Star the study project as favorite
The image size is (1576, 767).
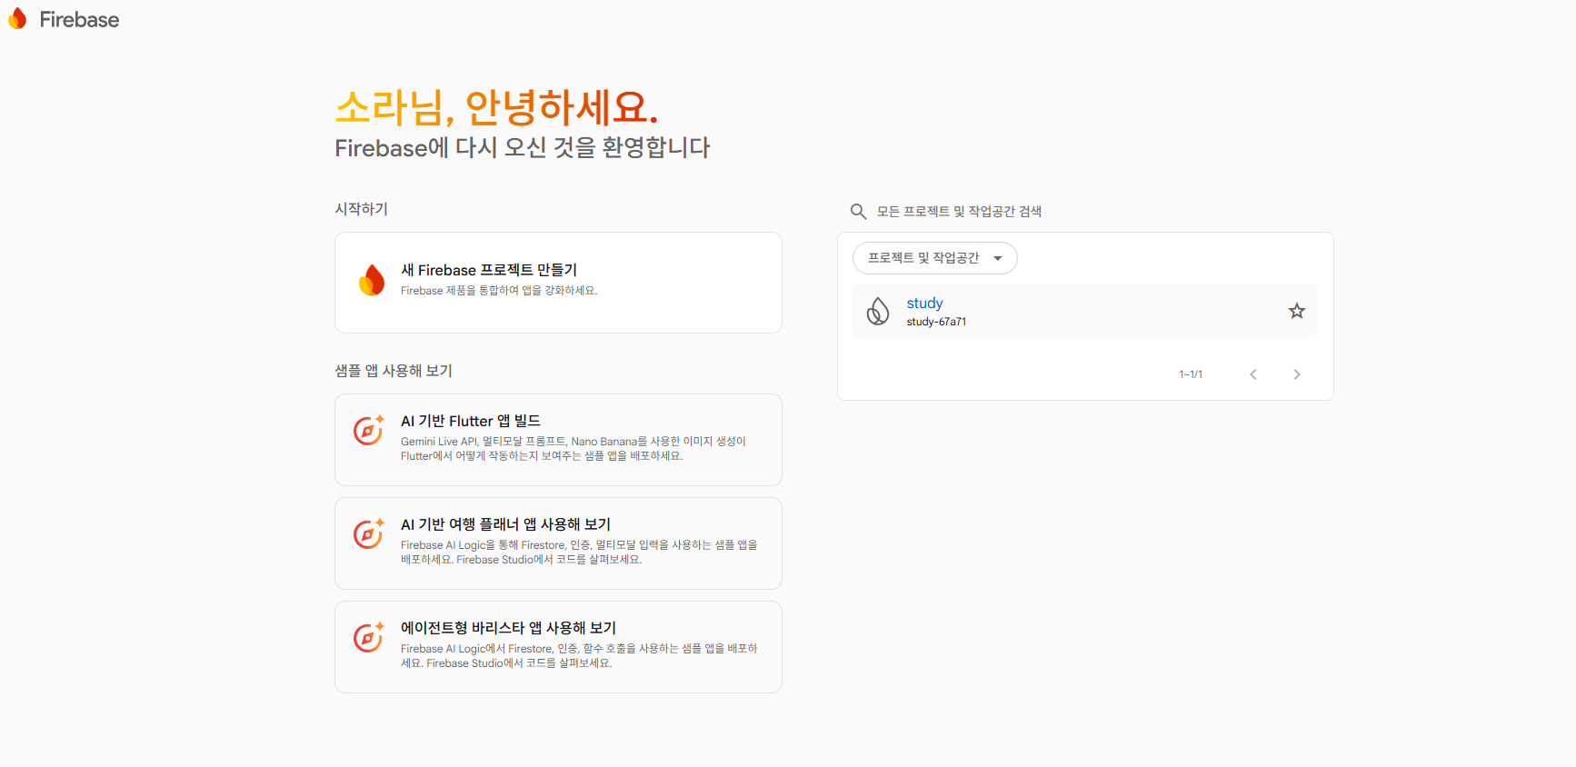[x=1296, y=311]
